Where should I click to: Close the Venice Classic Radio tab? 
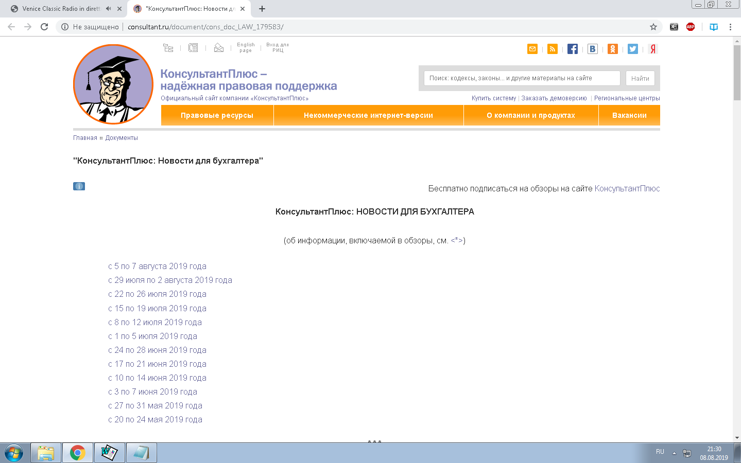click(x=119, y=9)
